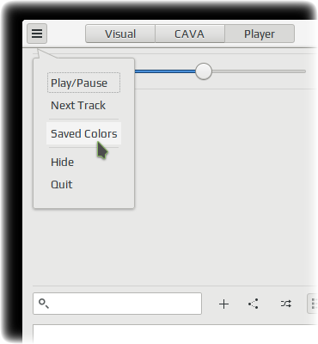
Task: Click the magnifier icon in the search box
Action: pos(44,304)
